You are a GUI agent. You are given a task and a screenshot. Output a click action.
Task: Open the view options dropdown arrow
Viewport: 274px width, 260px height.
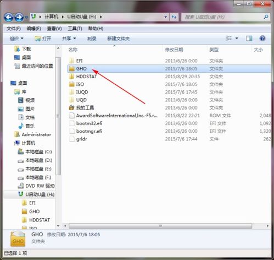(237, 39)
